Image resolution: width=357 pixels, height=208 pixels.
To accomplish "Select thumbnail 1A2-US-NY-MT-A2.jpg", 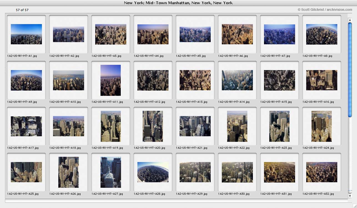I will (x=69, y=34).
